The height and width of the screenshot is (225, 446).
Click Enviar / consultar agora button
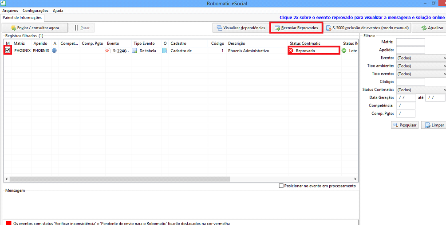(x=35, y=28)
